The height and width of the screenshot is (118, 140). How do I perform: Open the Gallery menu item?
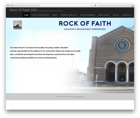116,15
